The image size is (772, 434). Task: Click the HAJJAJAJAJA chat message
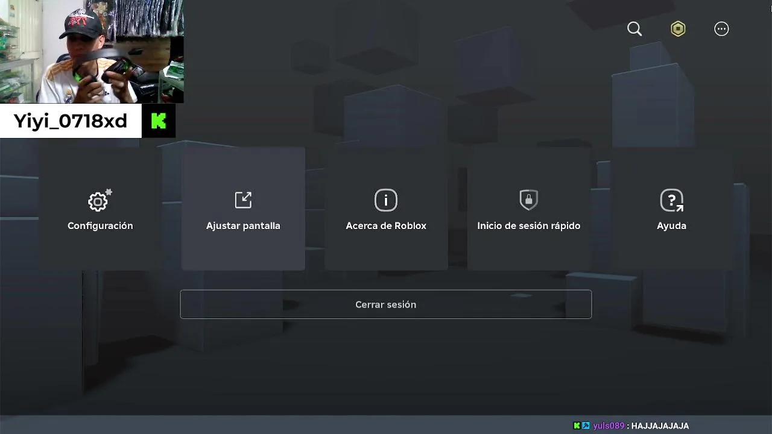tap(660, 426)
